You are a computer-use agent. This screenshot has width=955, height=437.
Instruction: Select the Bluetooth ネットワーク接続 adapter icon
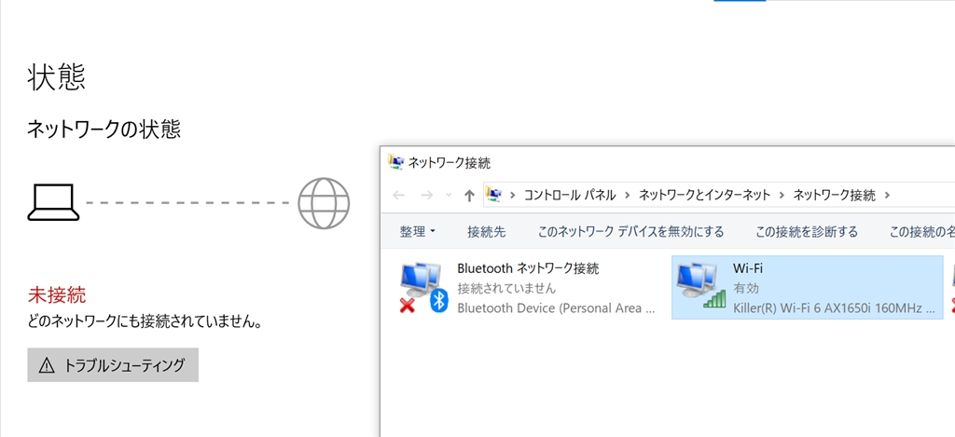tap(424, 288)
